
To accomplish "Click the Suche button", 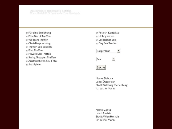I will pos(101,67).
